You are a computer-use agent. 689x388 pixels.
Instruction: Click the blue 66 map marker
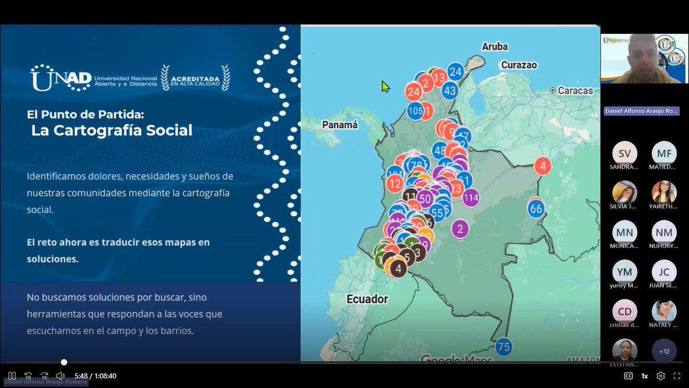pyautogui.click(x=536, y=208)
